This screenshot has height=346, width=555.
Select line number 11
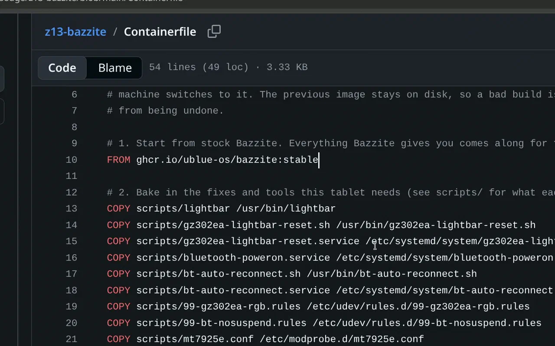point(72,176)
